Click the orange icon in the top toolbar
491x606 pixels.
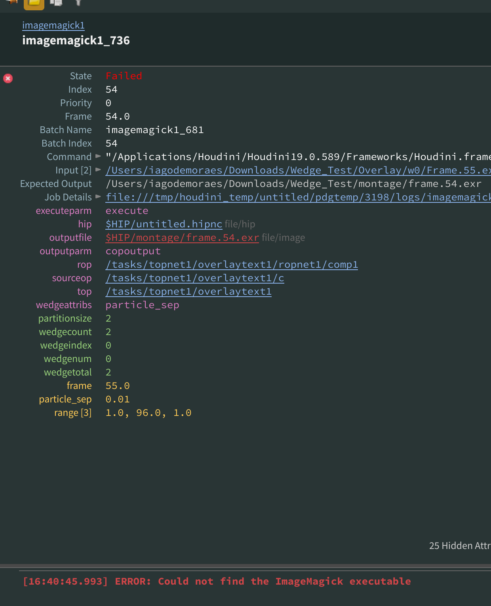12,2
